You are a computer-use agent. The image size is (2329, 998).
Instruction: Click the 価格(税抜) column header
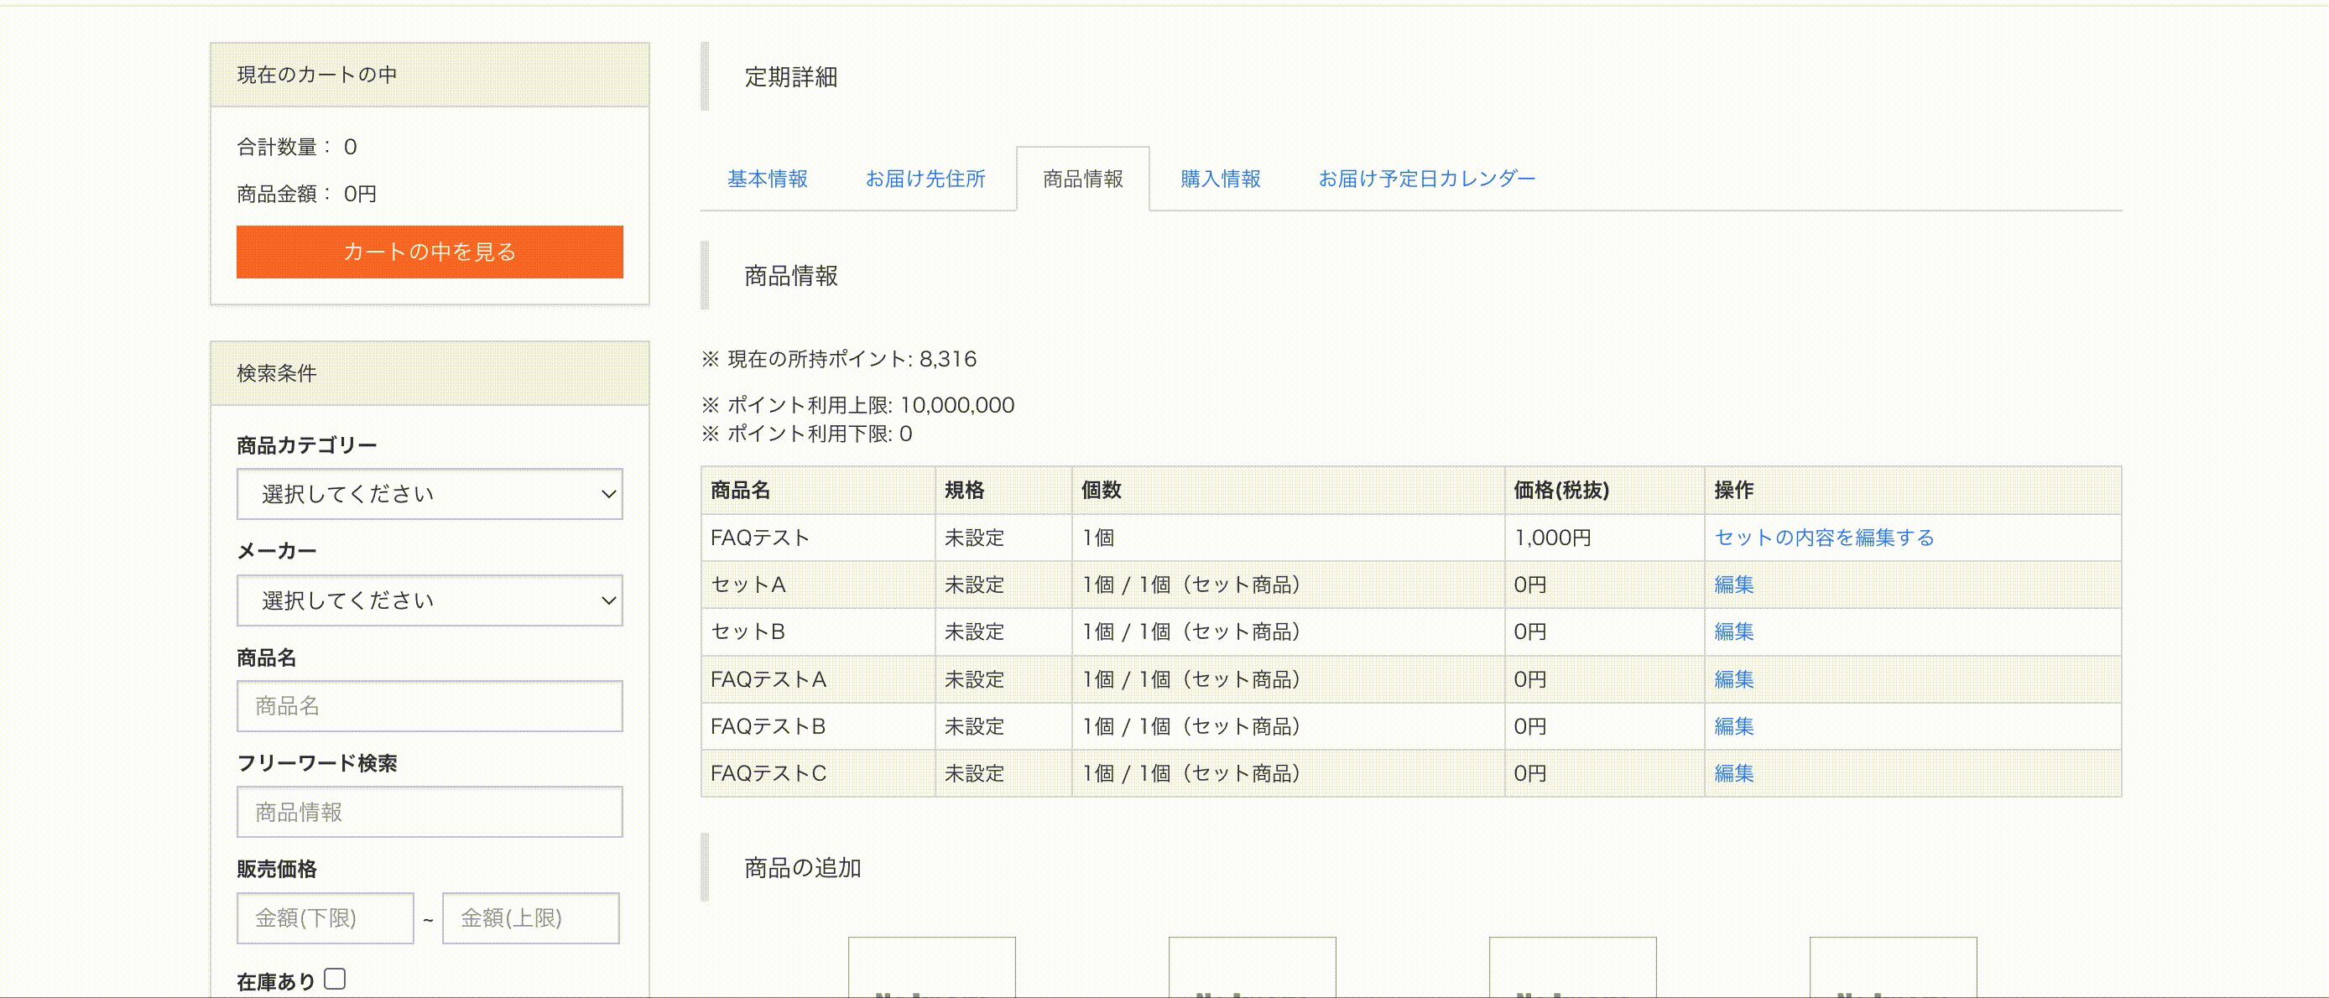click(x=1605, y=490)
